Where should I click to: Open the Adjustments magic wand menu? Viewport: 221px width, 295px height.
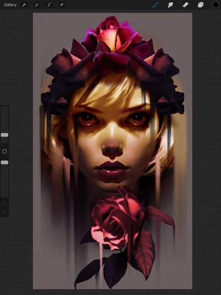36,5
